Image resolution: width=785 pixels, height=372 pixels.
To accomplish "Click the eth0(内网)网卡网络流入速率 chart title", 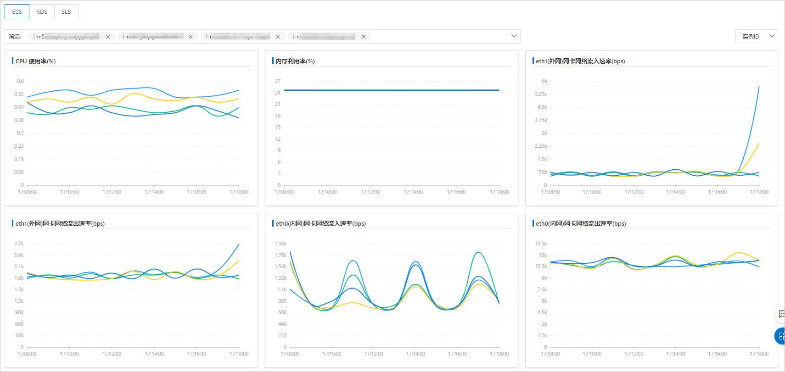I will (320, 223).
